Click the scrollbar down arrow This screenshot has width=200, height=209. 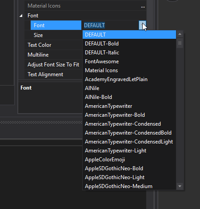[x=180, y=186]
